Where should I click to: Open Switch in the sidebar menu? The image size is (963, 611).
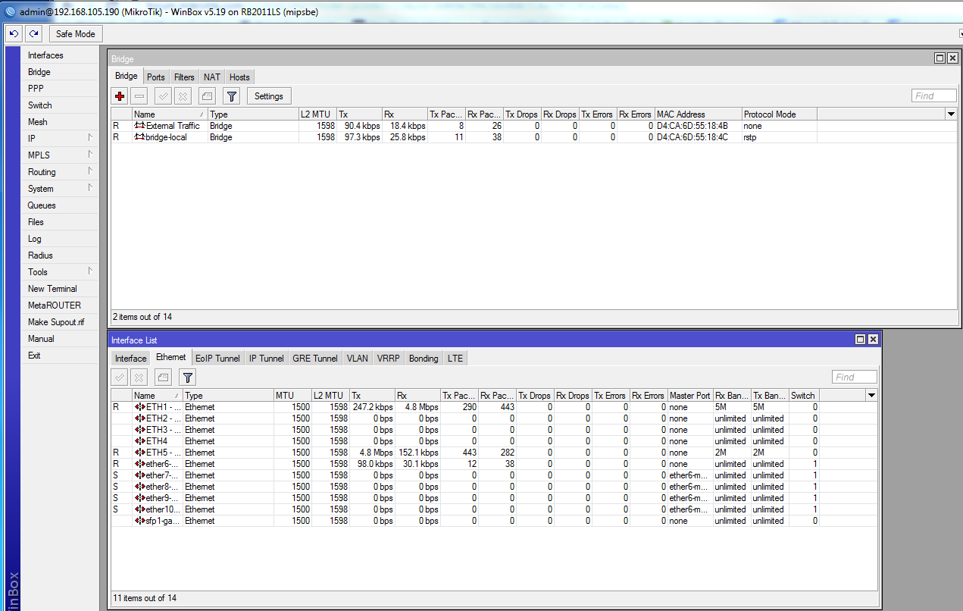coord(60,105)
